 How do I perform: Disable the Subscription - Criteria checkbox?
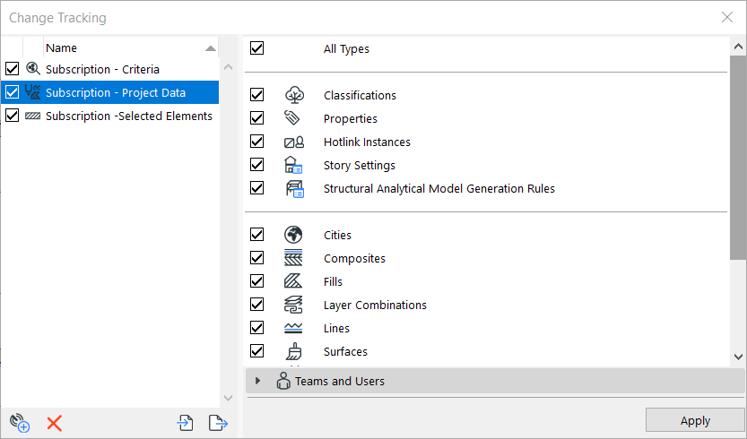coord(12,69)
